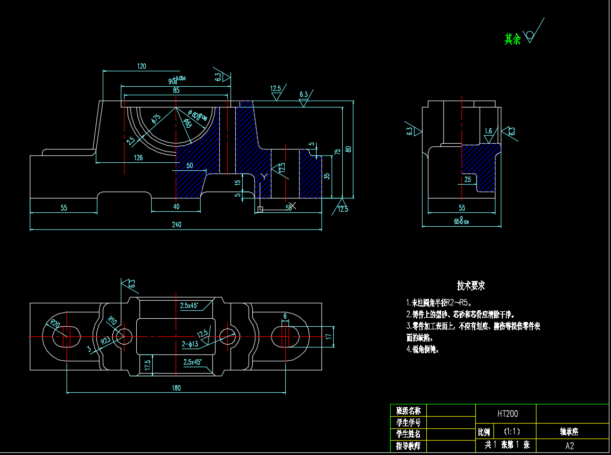Pick the left slotted hole in the plan view
The image size is (611, 455).
[65, 337]
